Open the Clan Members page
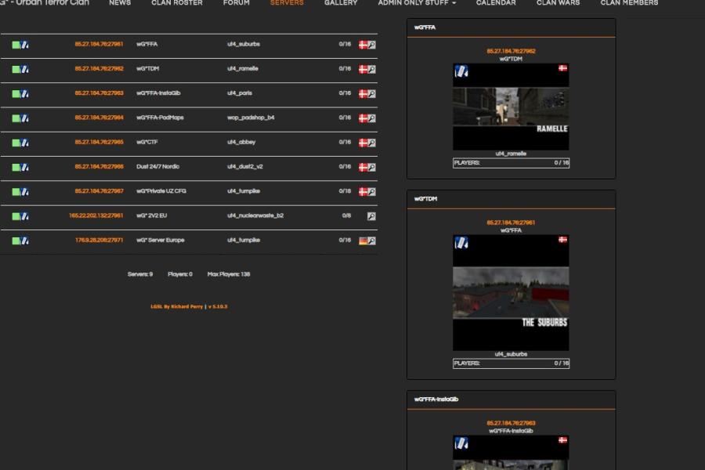Screen dimensions: 705x470 point(629,3)
